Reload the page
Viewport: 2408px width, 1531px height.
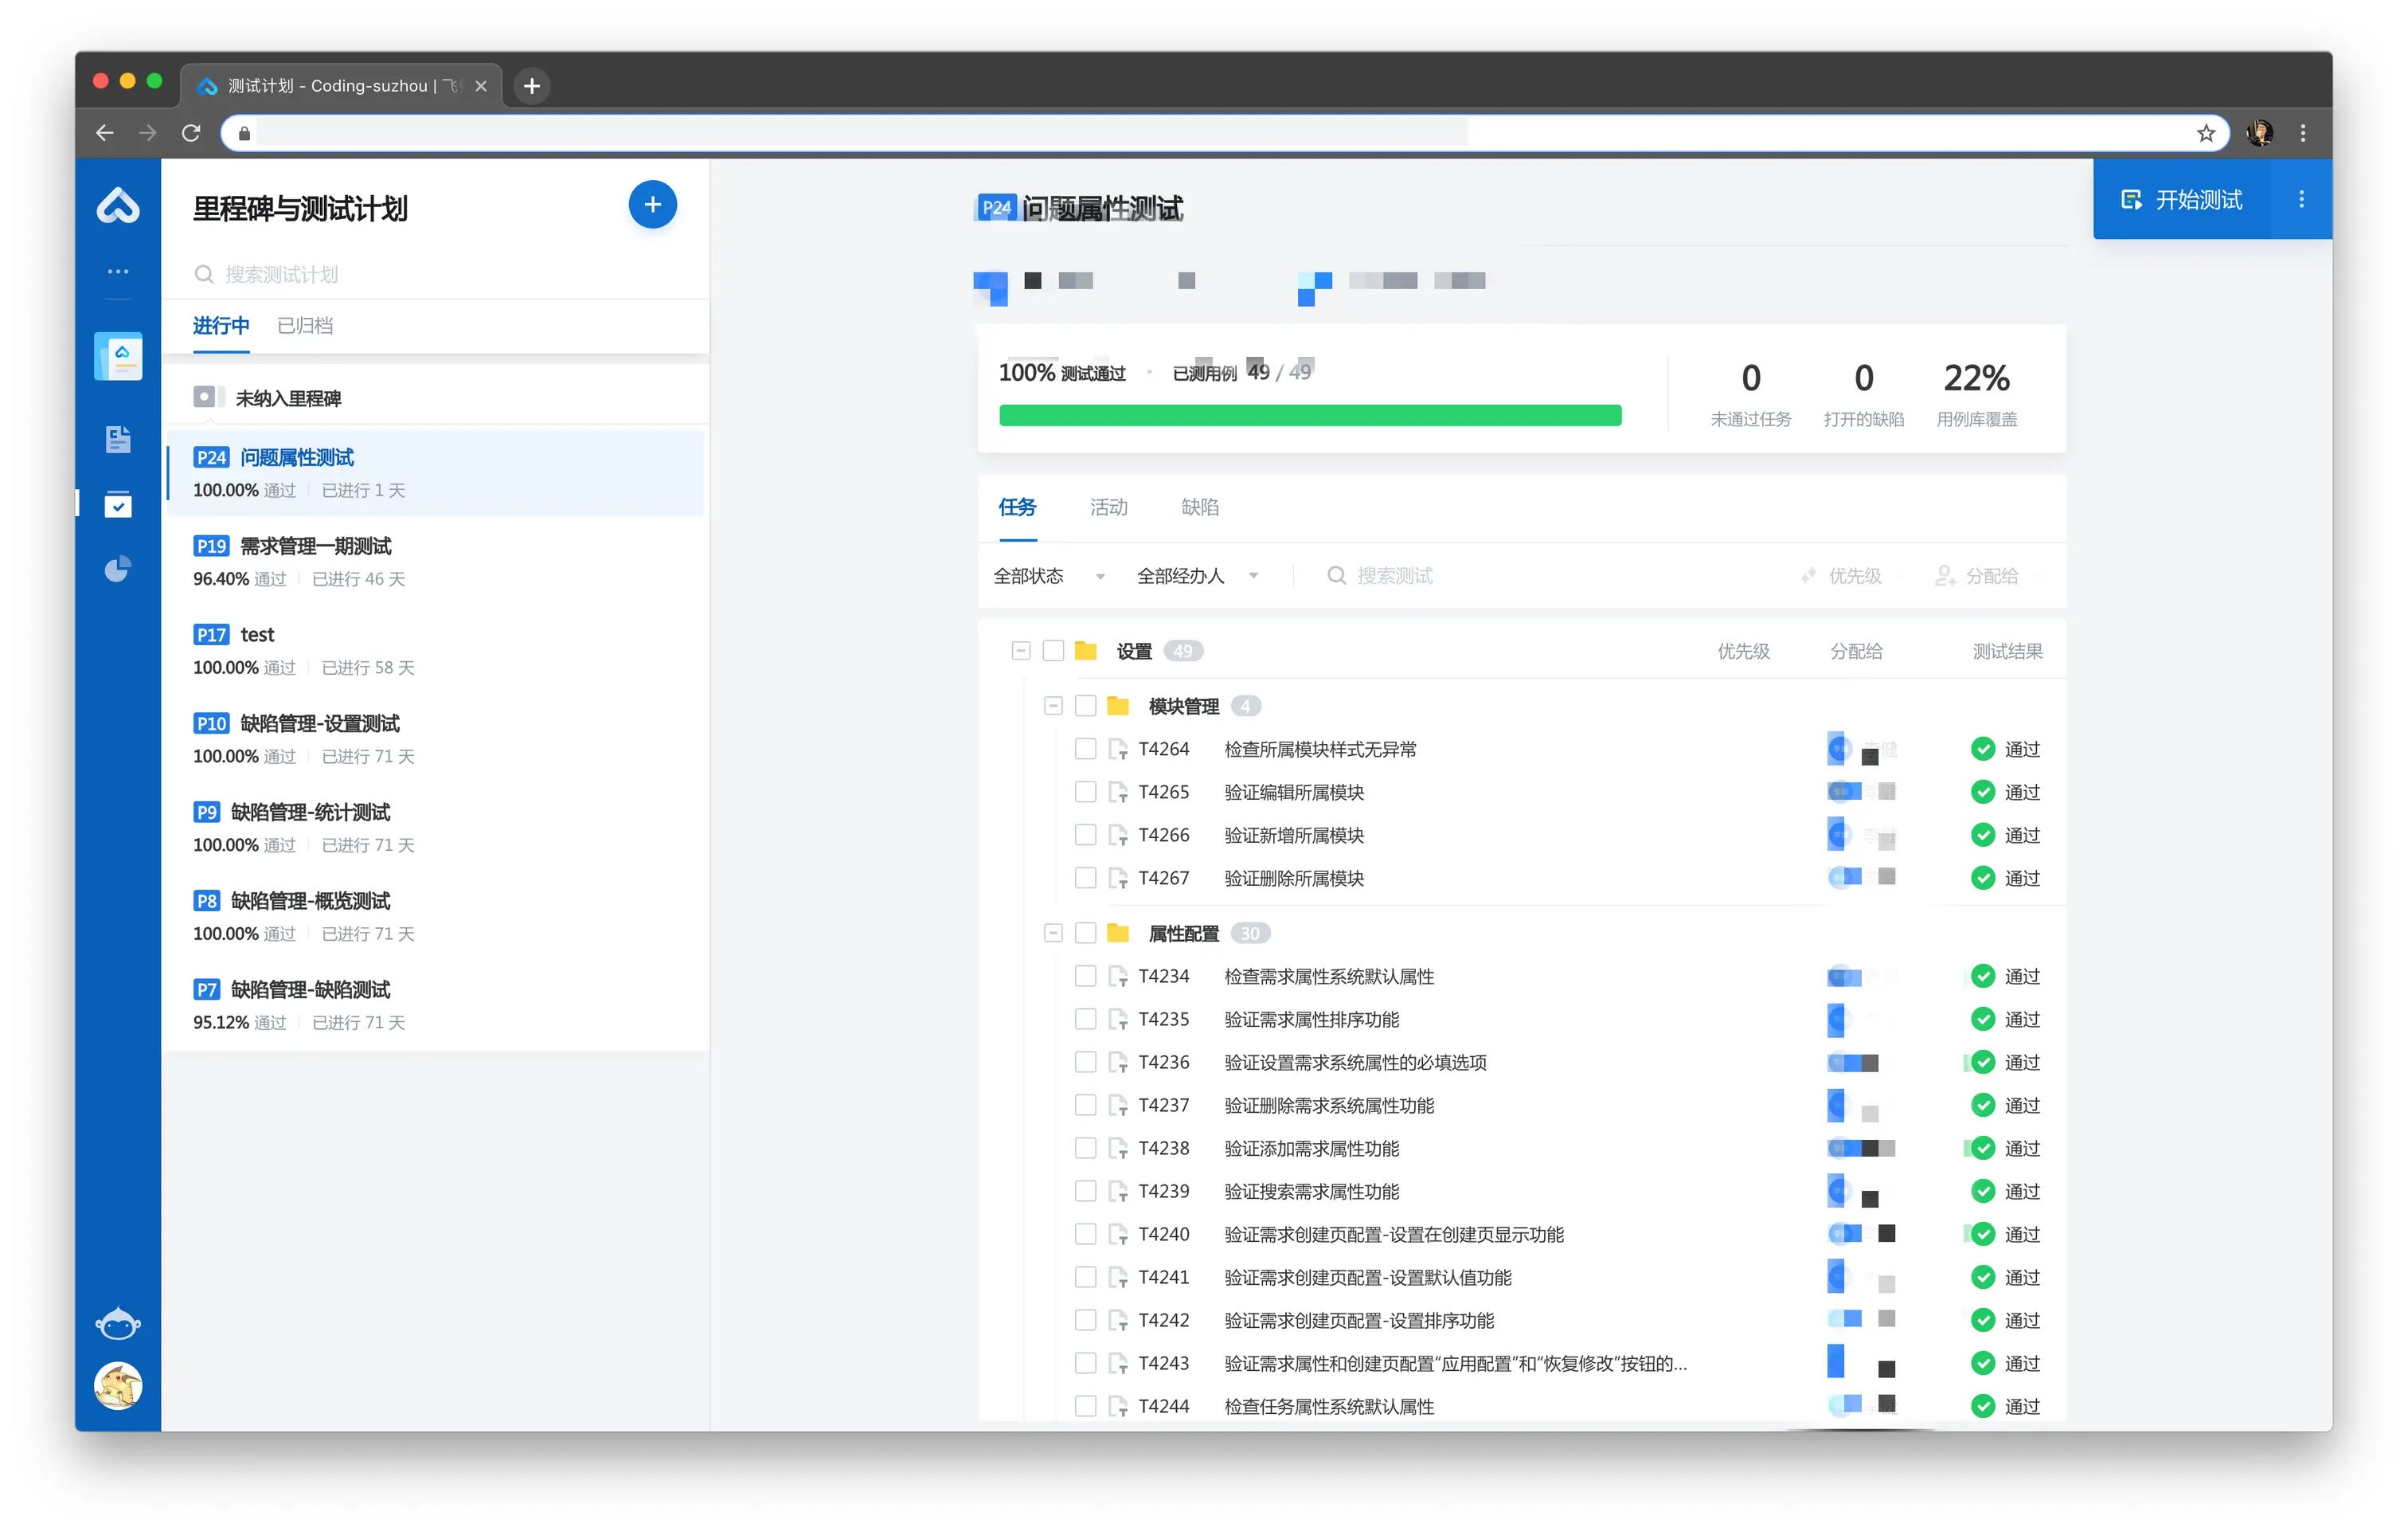pyautogui.click(x=191, y=133)
